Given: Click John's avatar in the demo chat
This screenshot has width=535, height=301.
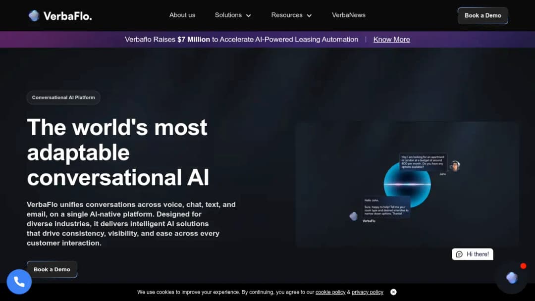Looking at the screenshot, I should [x=455, y=166].
